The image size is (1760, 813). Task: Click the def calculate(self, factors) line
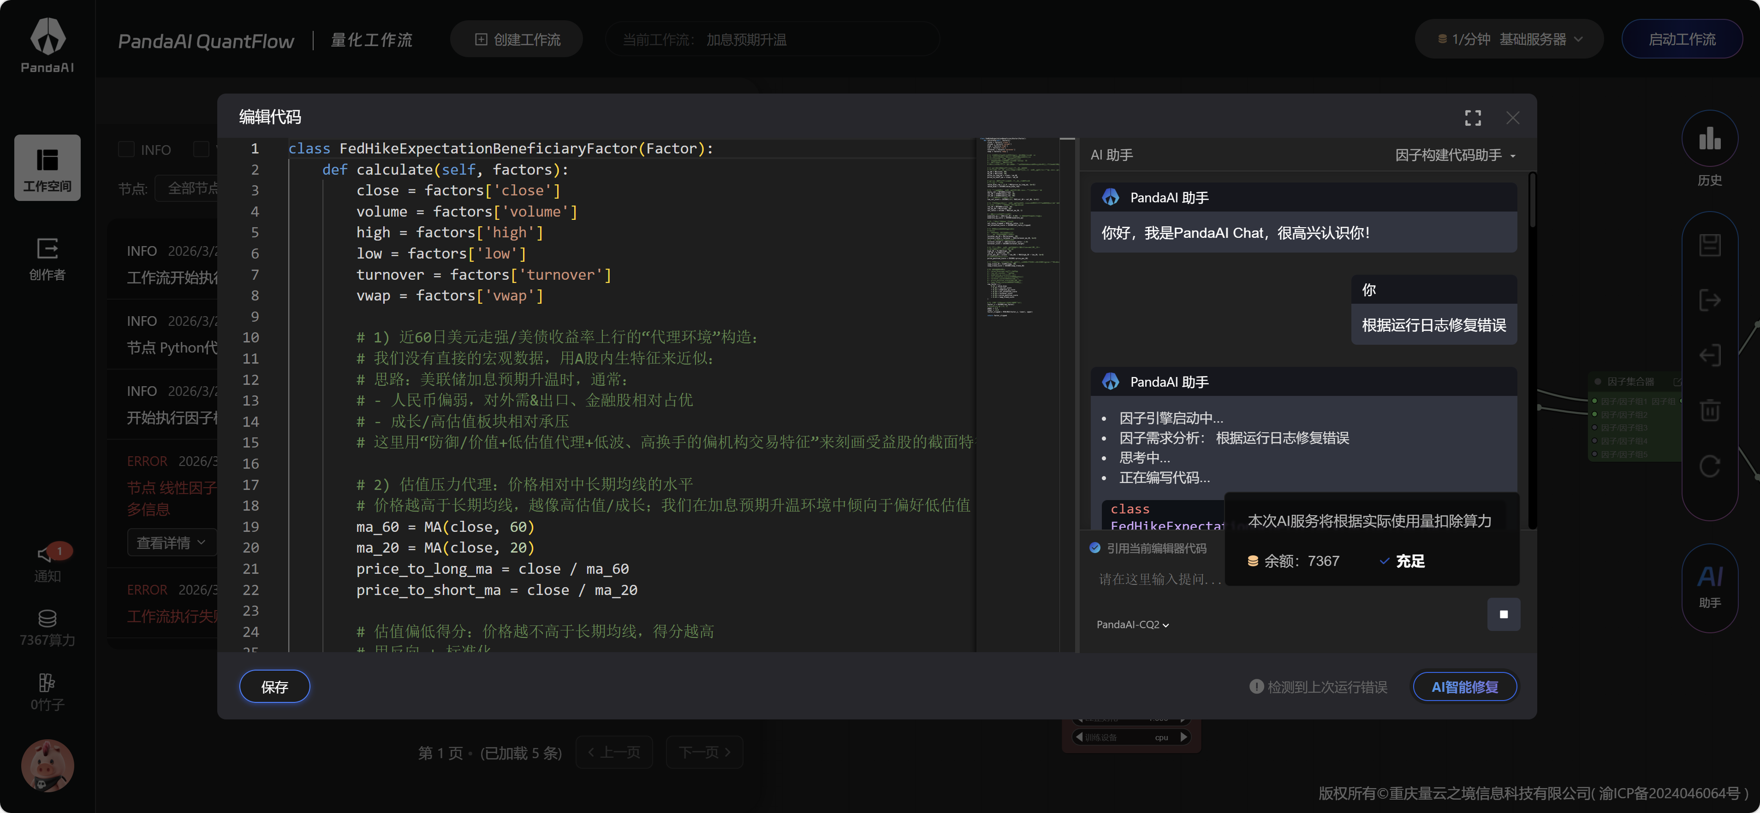445,169
